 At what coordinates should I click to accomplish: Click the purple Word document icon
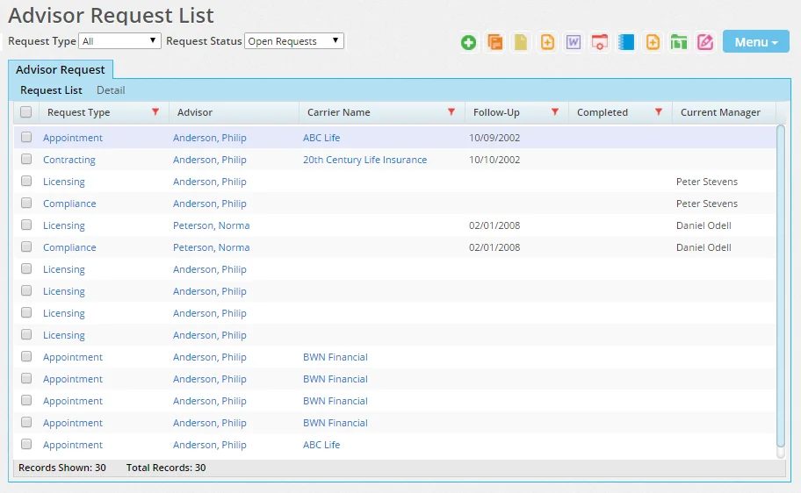coord(574,42)
